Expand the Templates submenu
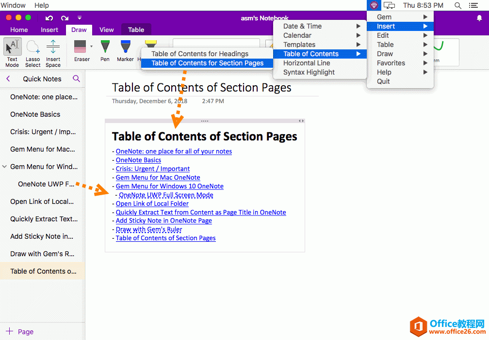Viewport: 489px width, 340px height. (x=320, y=45)
